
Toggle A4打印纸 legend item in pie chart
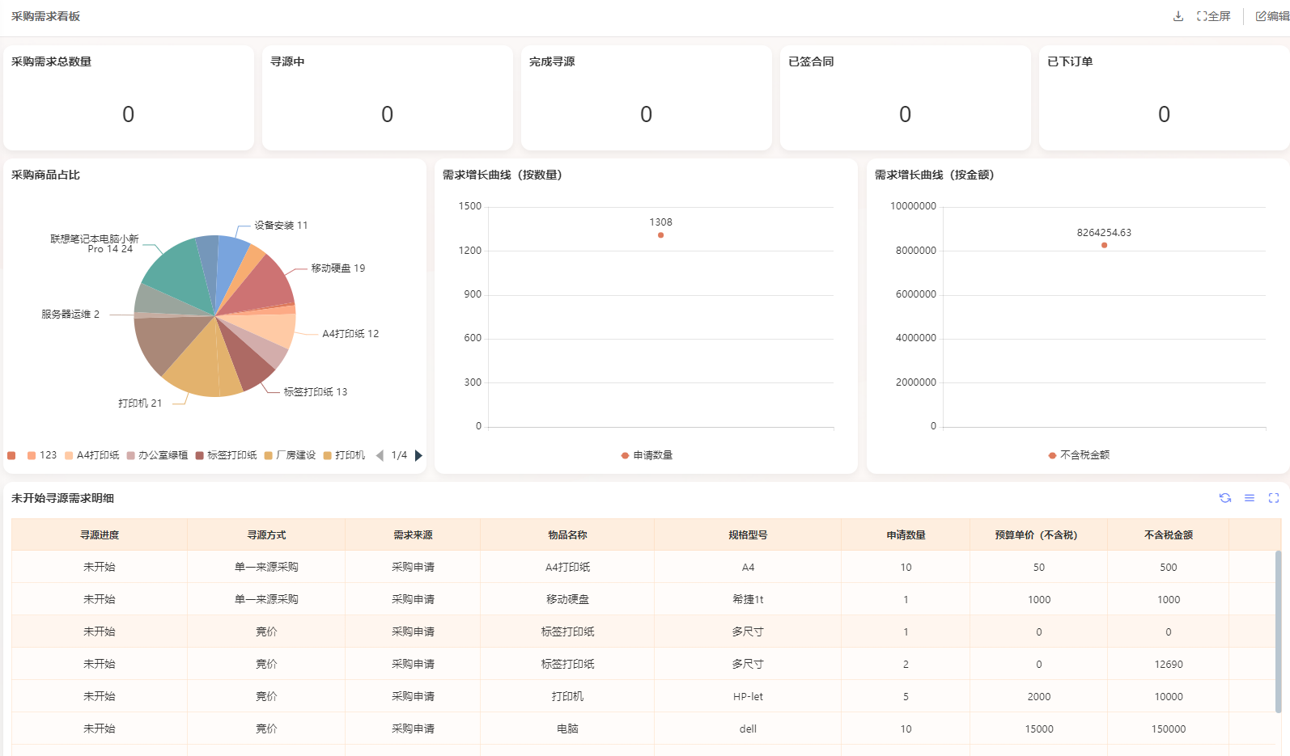point(92,455)
